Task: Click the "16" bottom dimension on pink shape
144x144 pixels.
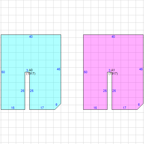Action: pyautogui.click(x=95, y=108)
